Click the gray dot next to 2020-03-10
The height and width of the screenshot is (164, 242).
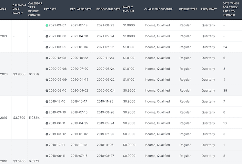pyautogui.click(x=47, y=91)
